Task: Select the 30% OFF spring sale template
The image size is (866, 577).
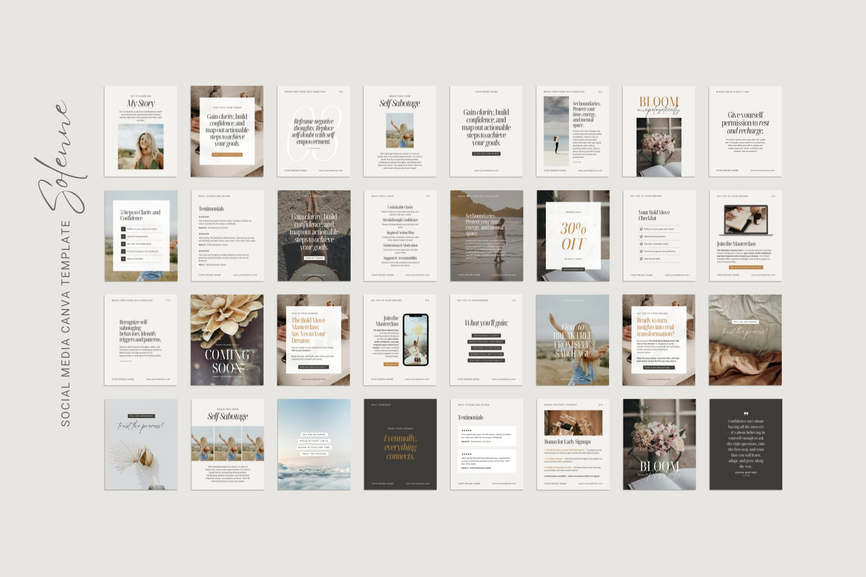Action: click(573, 236)
